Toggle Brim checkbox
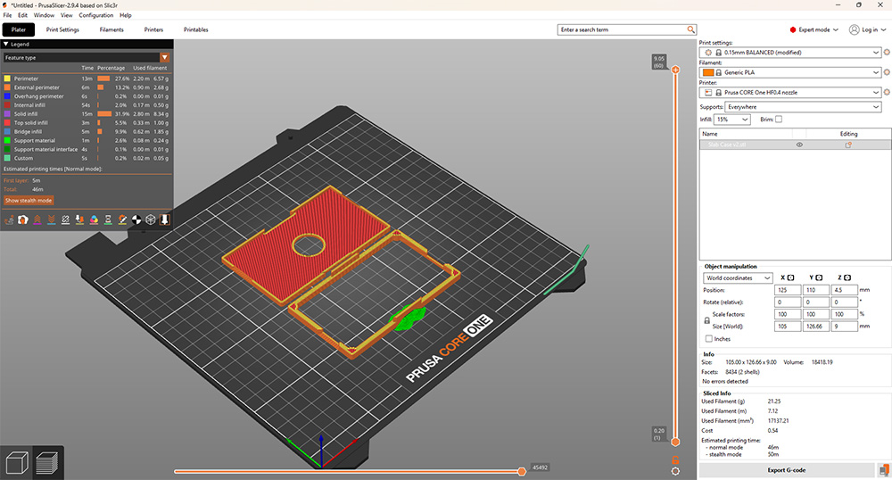Image resolution: width=892 pixels, height=480 pixels. [778, 120]
